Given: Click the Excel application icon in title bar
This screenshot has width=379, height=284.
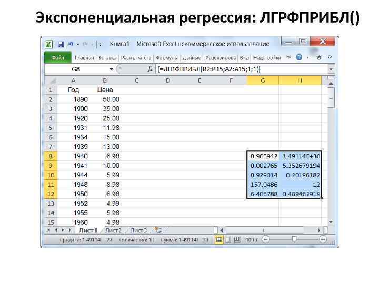Looking at the screenshot, I should click(x=48, y=44).
